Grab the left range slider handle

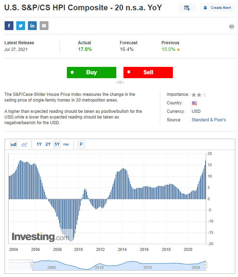pyautogui.click(x=32, y=265)
